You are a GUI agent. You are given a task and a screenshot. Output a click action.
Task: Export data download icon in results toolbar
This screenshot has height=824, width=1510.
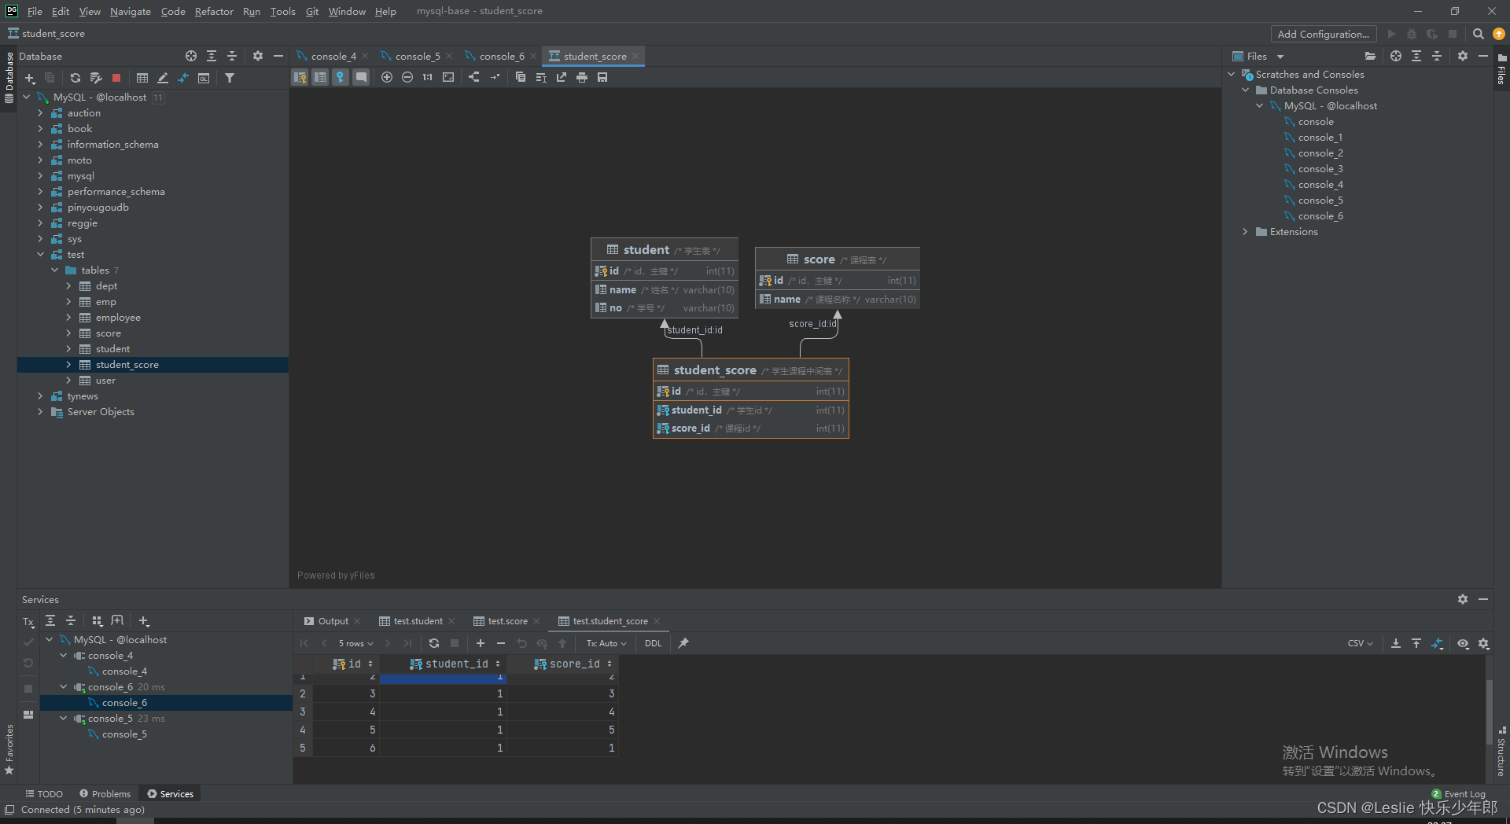pyautogui.click(x=1396, y=643)
